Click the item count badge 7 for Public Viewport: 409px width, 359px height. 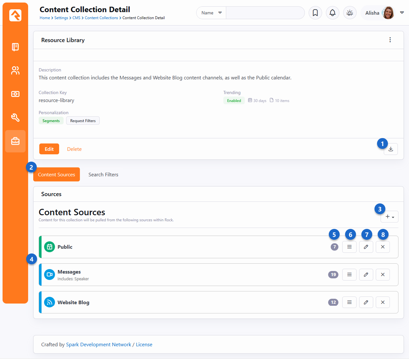point(335,247)
